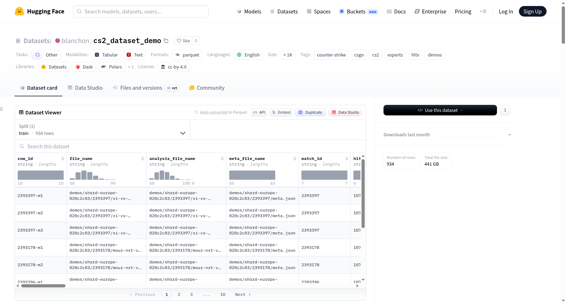Image resolution: width=566 pixels, height=304 pixels.
Task: Open the Spaces navigation link
Action: [x=318, y=11]
